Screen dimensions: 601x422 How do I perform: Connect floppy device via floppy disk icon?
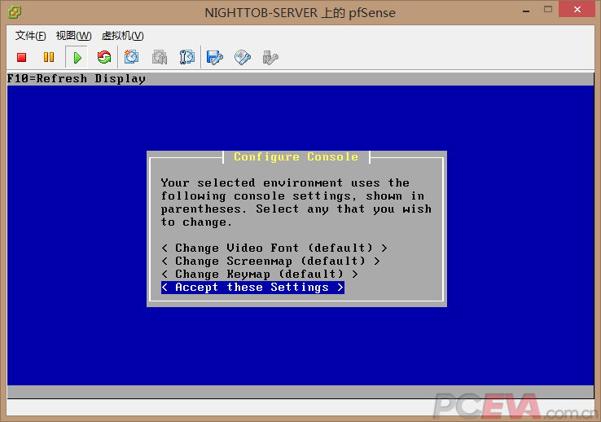tap(215, 57)
